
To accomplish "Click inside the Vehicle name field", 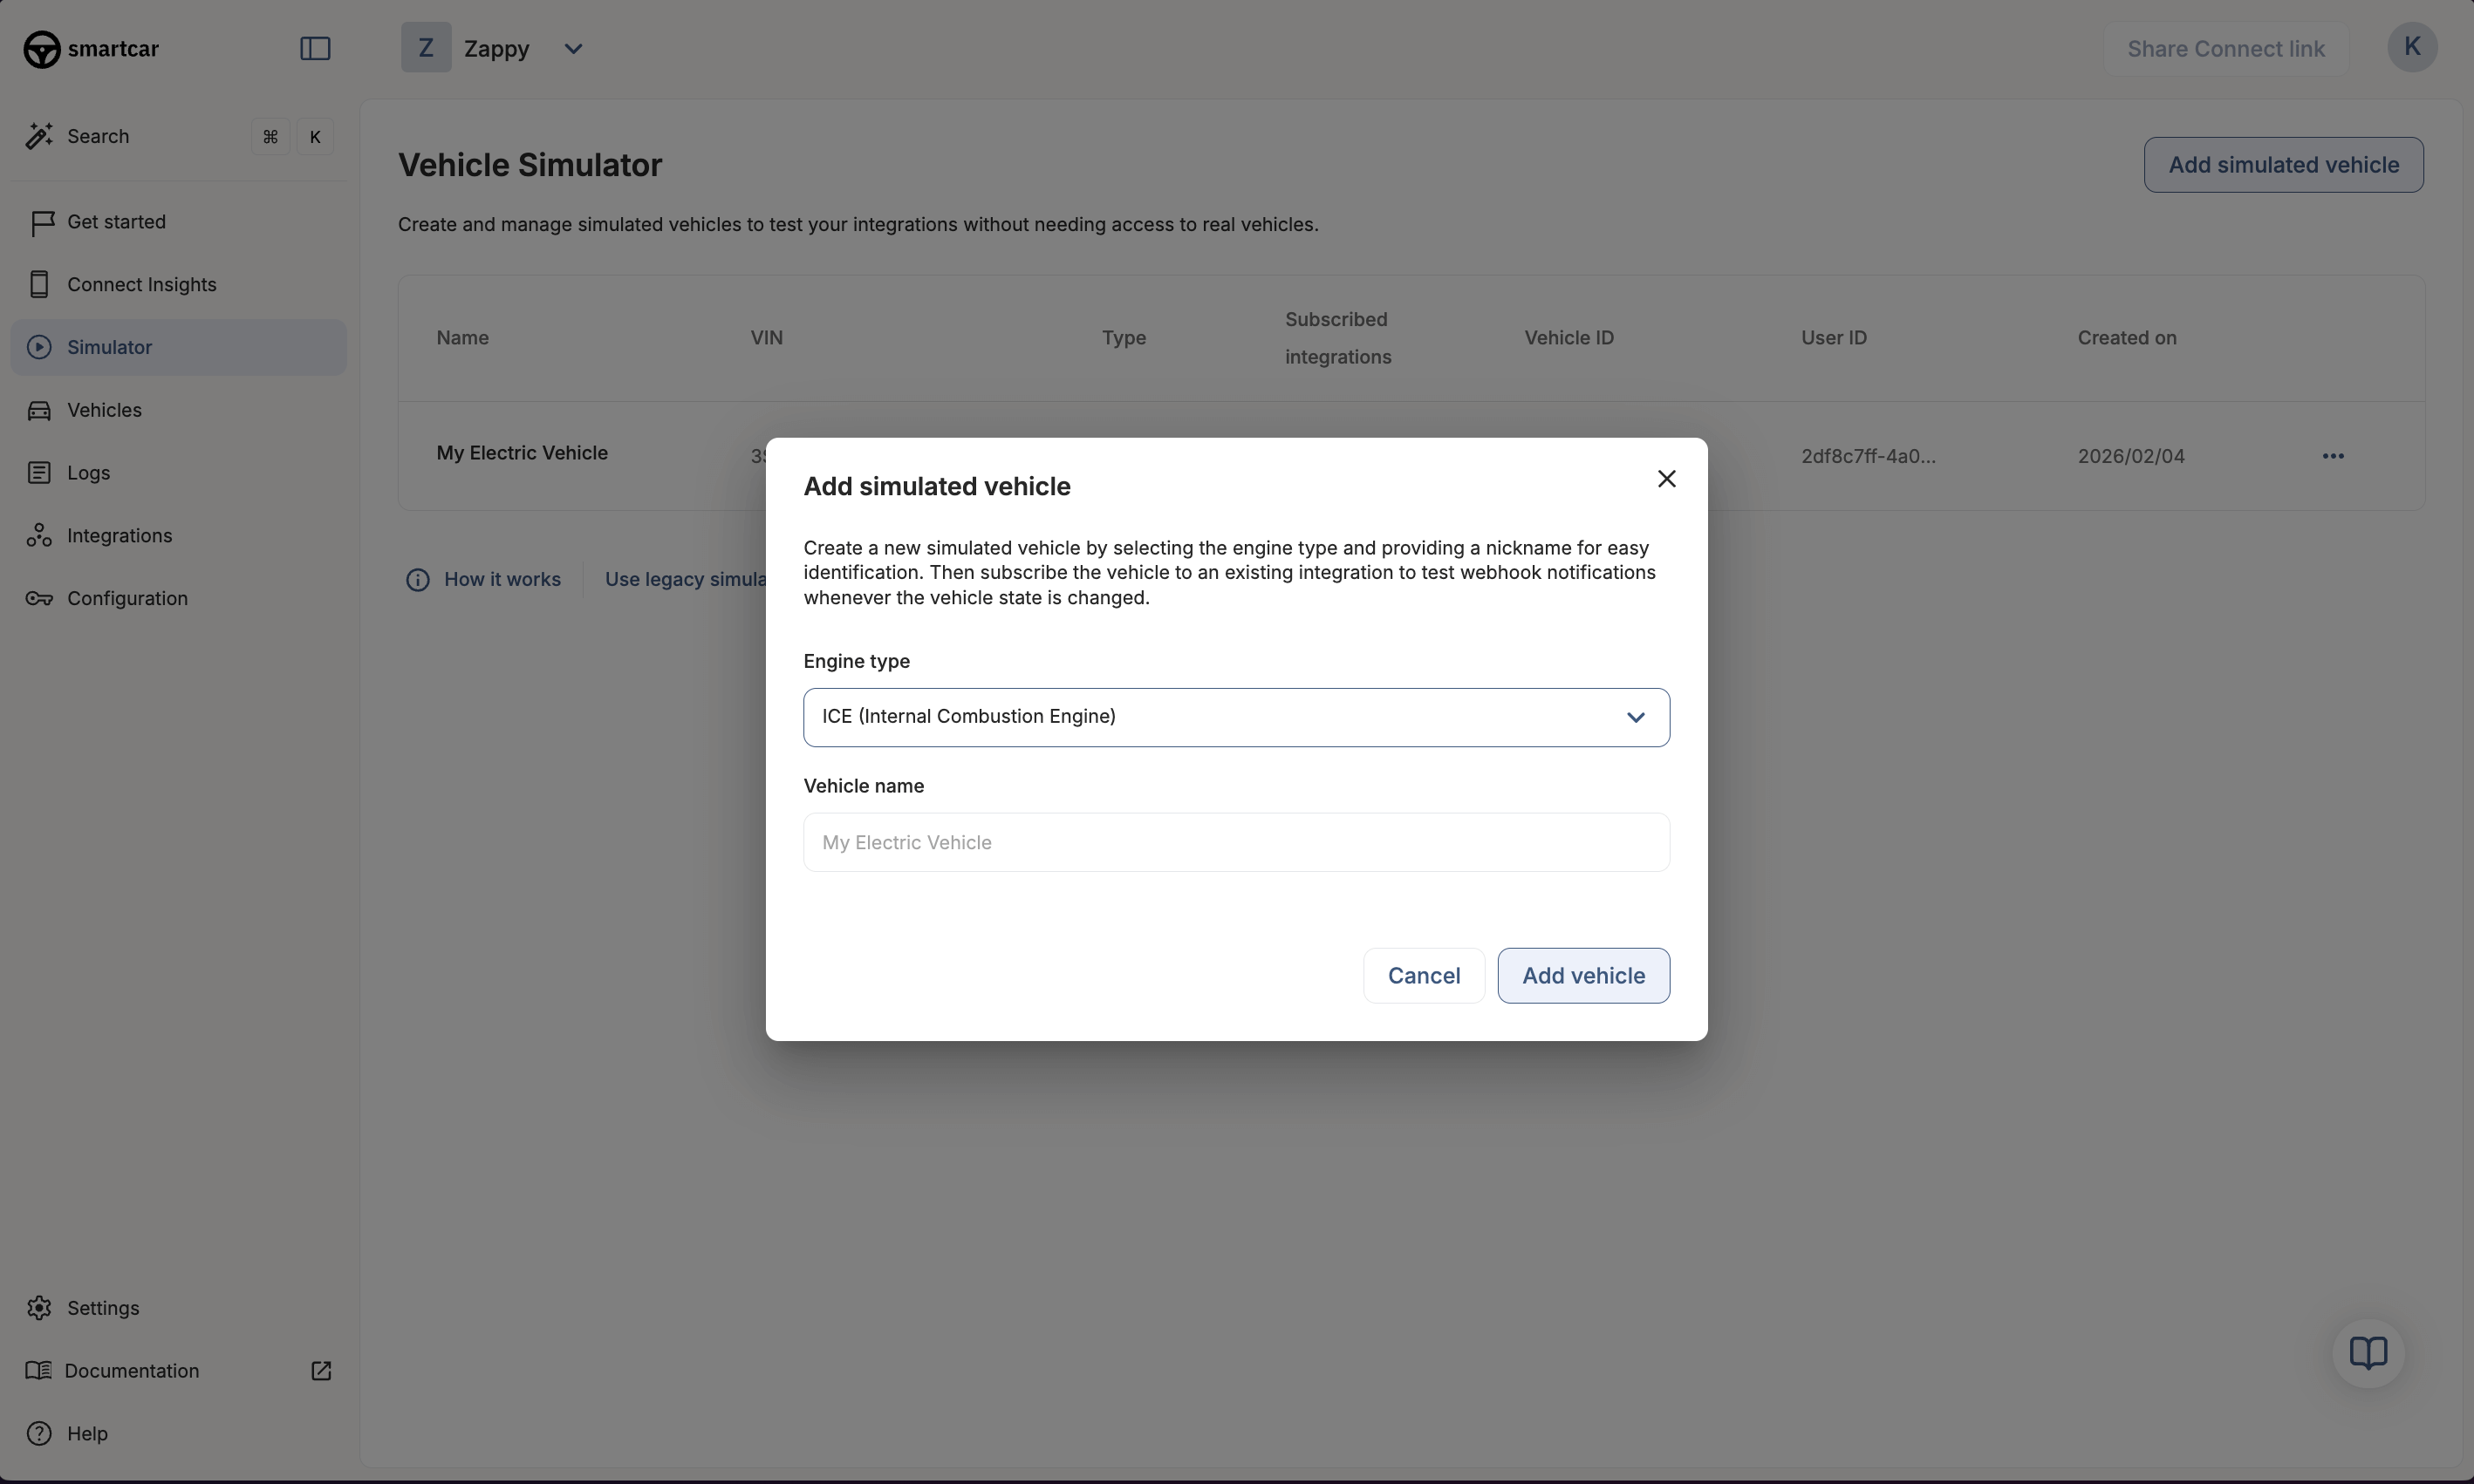I will (1234, 842).
